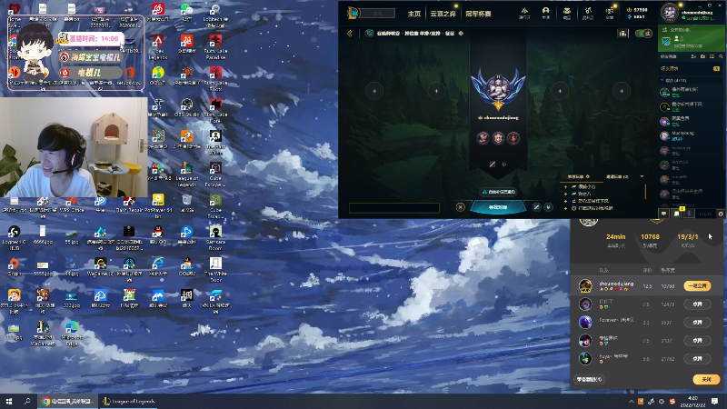Select the OBS Studio desktop icon
The height and width of the screenshot is (409, 727).
click(187, 107)
